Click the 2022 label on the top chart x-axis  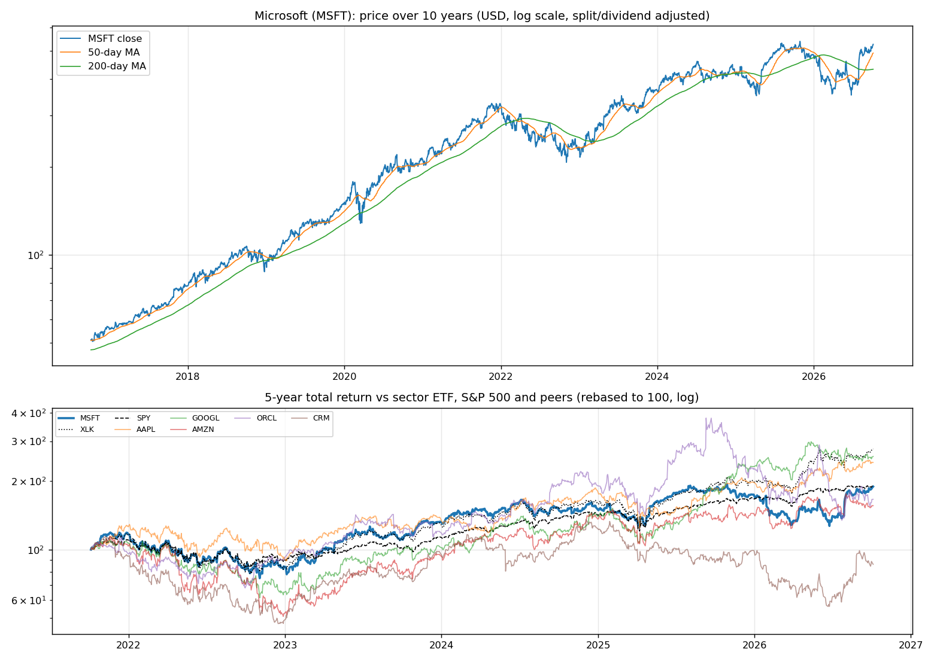pos(501,376)
